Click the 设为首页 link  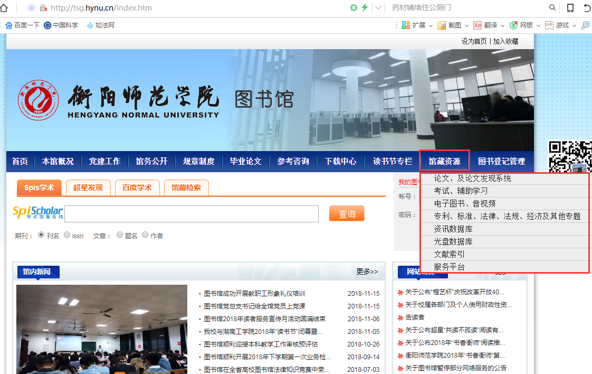click(474, 41)
